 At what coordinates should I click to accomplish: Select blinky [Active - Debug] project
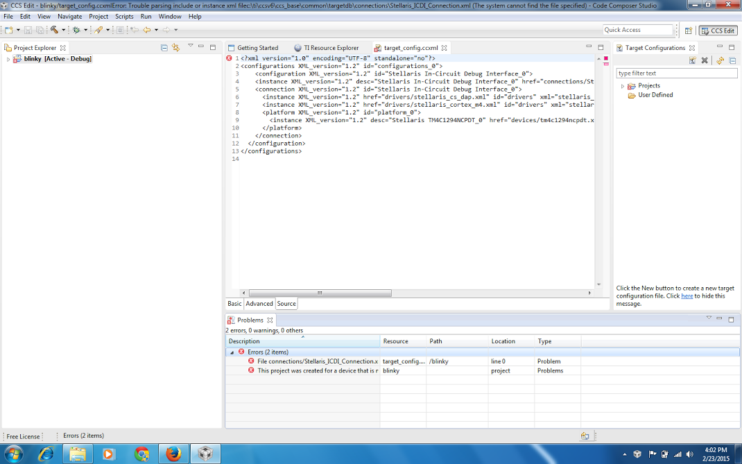click(x=58, y=59)
